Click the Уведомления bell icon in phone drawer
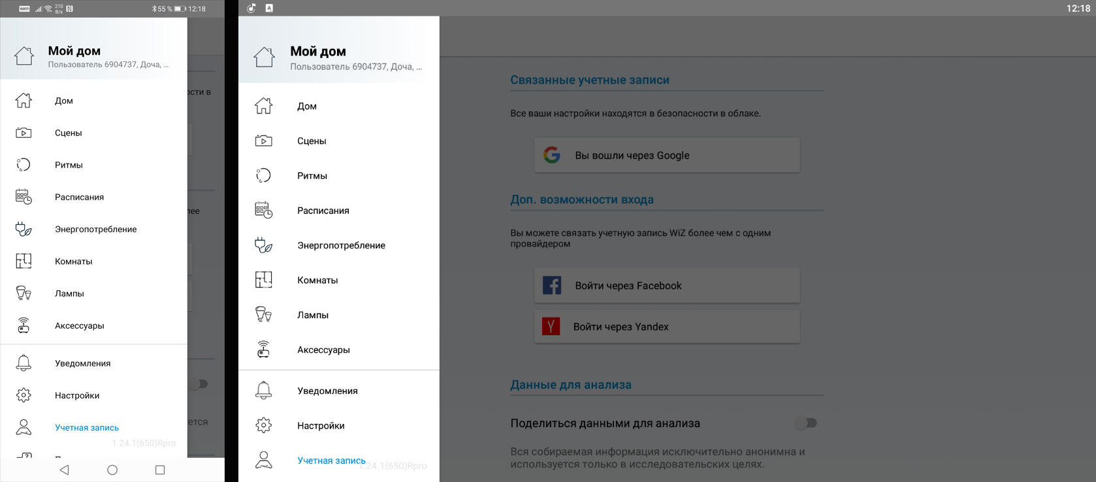 click(x=24, y=363)
